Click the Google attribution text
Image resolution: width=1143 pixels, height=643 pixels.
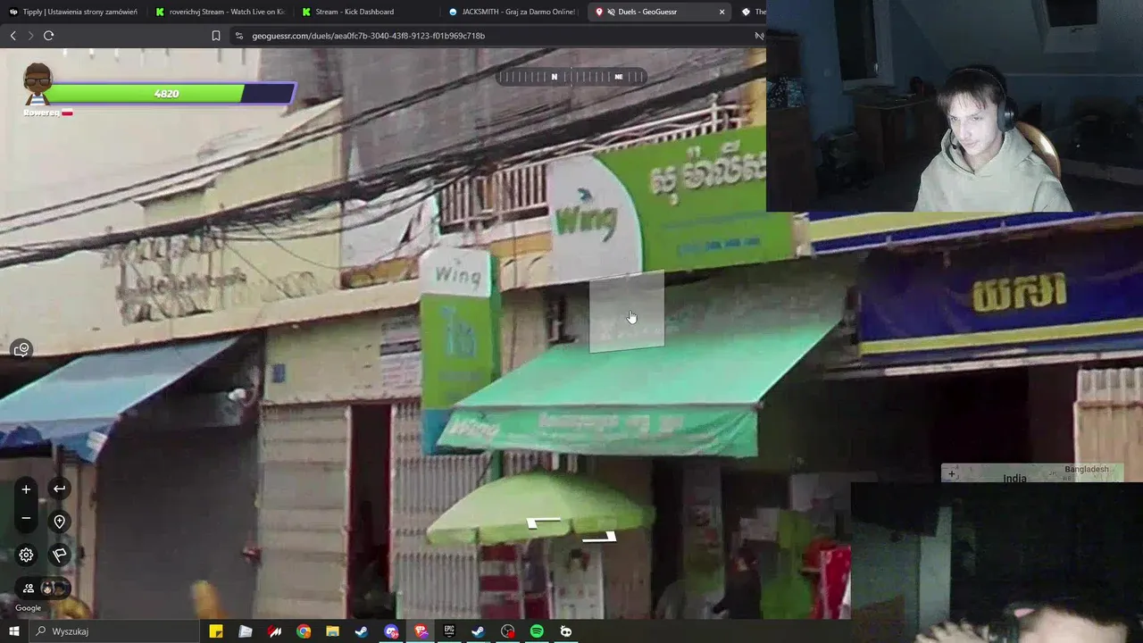(28, 608)
